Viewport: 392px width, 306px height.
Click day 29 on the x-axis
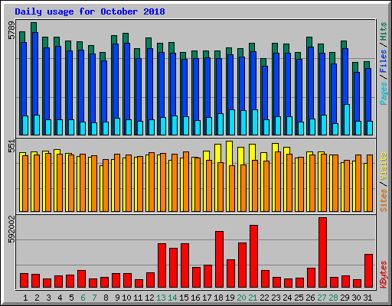click(x=345, y=298)
